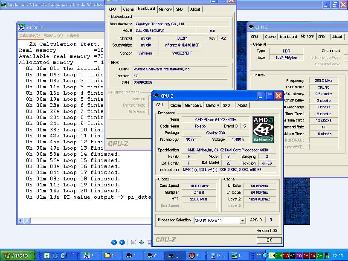Select the SPD tab in the front CPU-Z window
Screen dimensions: 348x261
(x=226, y=105)
